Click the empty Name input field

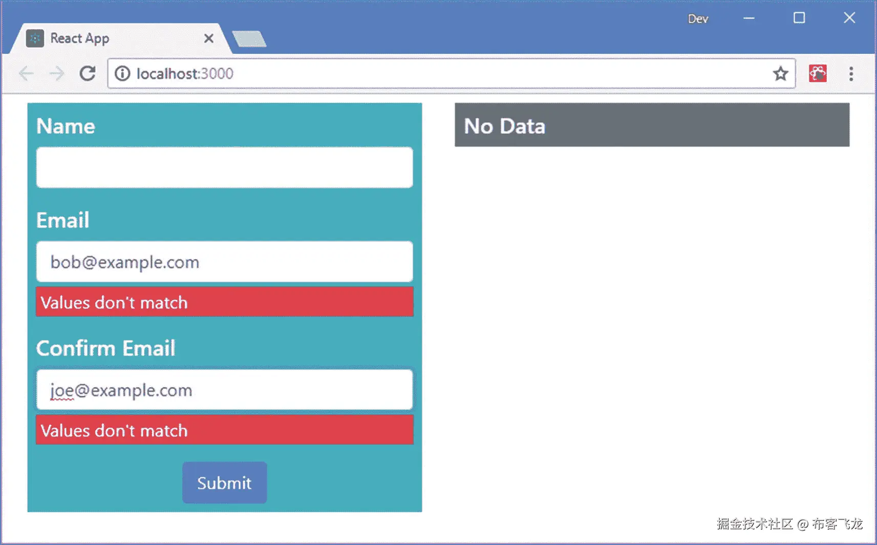[224, 167]
